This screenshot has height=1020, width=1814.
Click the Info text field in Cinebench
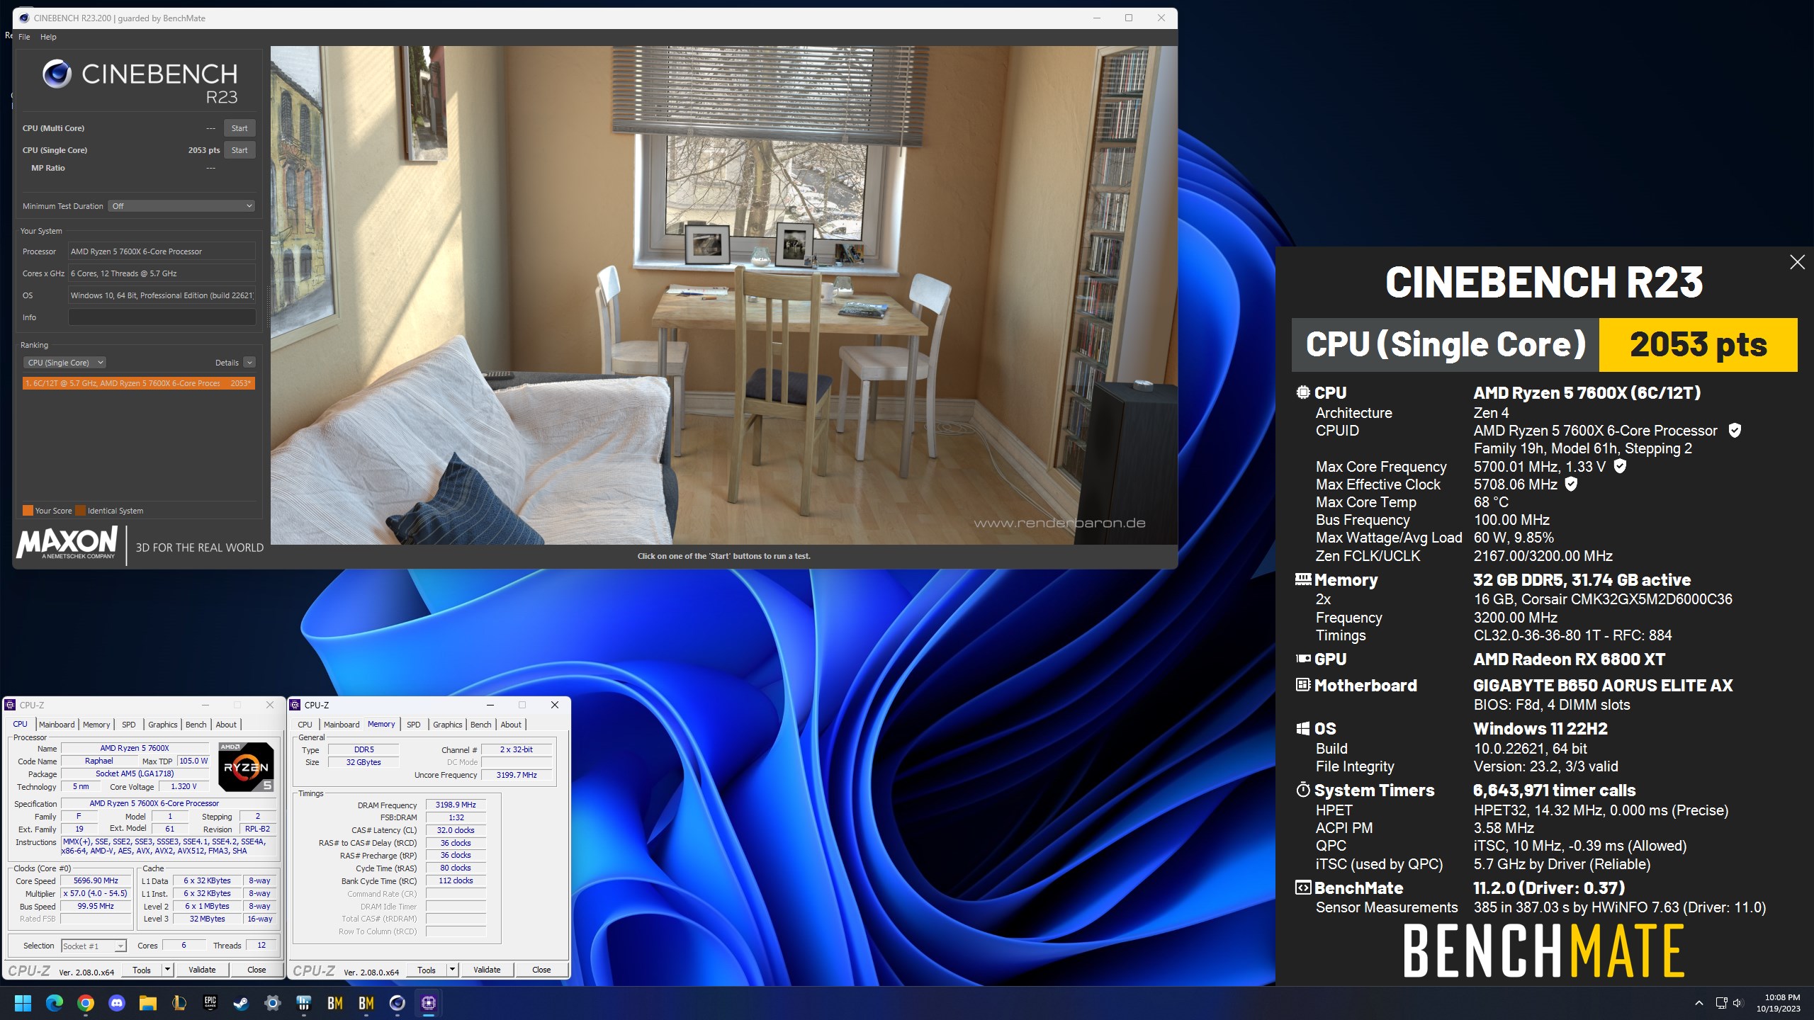click(x=162, y=317)
